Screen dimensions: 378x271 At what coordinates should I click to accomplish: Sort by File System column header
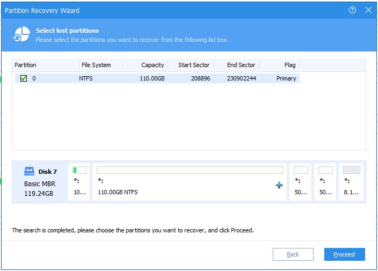(x=96, y=65)
